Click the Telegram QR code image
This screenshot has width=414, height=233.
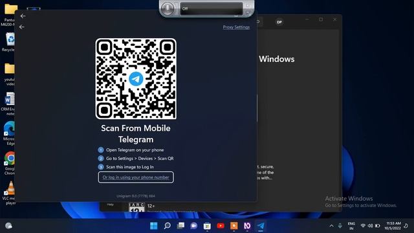[x=136, y=79]
